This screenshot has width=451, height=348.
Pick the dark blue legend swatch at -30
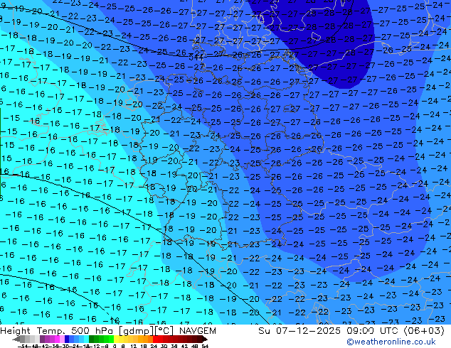coord(67,339)
